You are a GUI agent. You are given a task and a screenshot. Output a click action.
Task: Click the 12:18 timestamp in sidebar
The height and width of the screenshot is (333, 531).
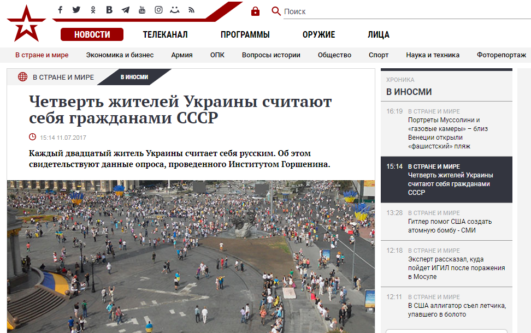click(x=394, y=250)
